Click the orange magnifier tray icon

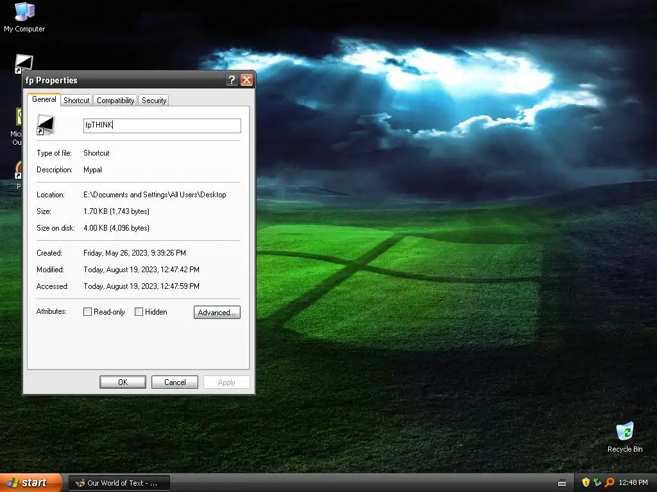610,482
